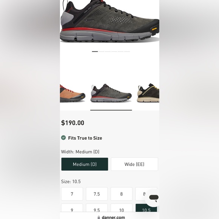Image resolution: width=219 pixels, height=219 pixels.
Task: Choose size 7
Action: [x=72, y=194]
